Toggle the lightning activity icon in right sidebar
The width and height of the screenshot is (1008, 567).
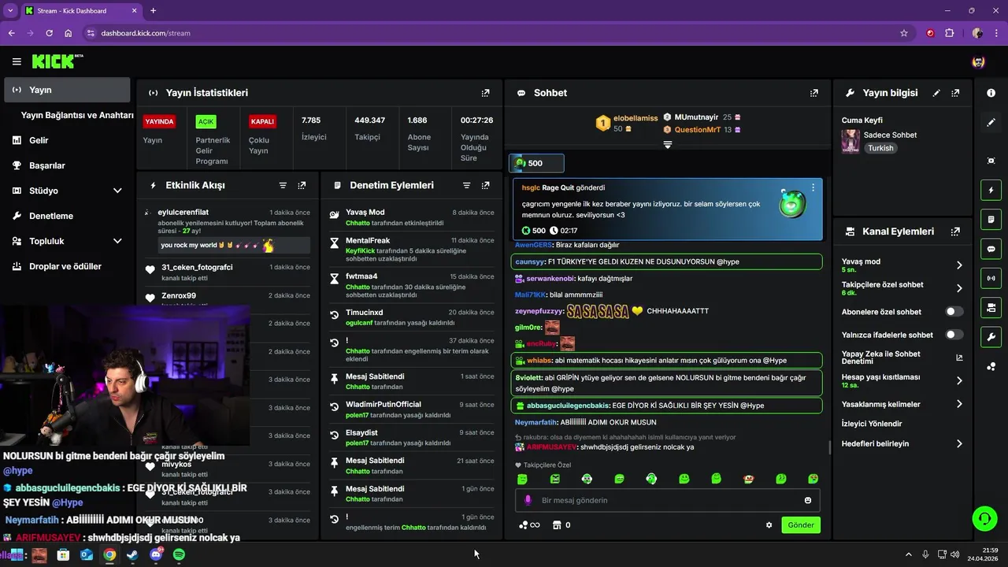click(991, 190)
